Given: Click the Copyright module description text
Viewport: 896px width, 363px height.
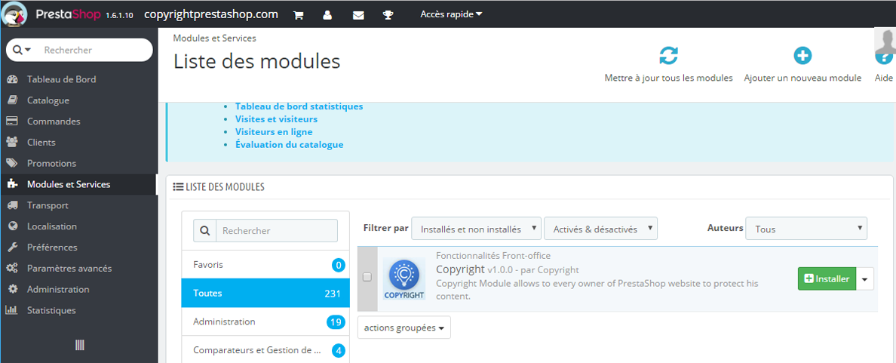Looking at the screenshot, I should [x=597, y=290].
